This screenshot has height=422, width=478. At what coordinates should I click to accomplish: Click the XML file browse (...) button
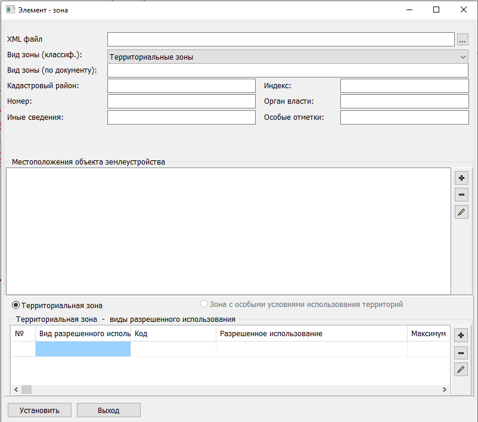pyautogui.click(x=463, y=39)
